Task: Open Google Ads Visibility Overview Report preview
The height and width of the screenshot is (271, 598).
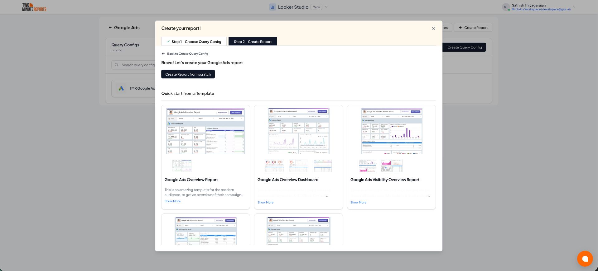Action: tap(391, 131)
